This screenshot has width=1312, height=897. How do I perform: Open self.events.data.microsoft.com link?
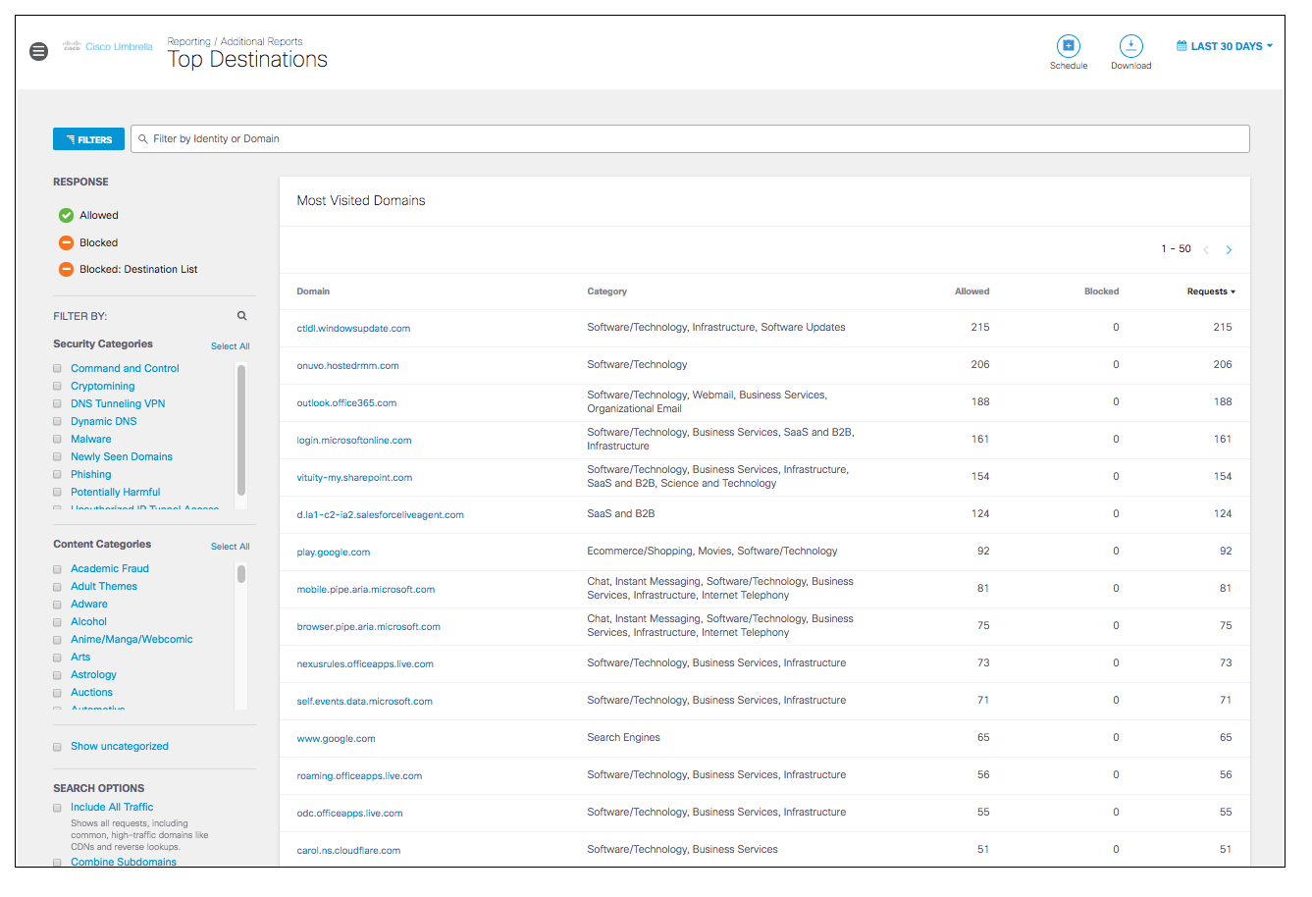click(x=364, y=701)
